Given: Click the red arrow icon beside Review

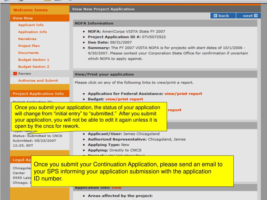Looking at the screenshot, I should click(15, 73).
